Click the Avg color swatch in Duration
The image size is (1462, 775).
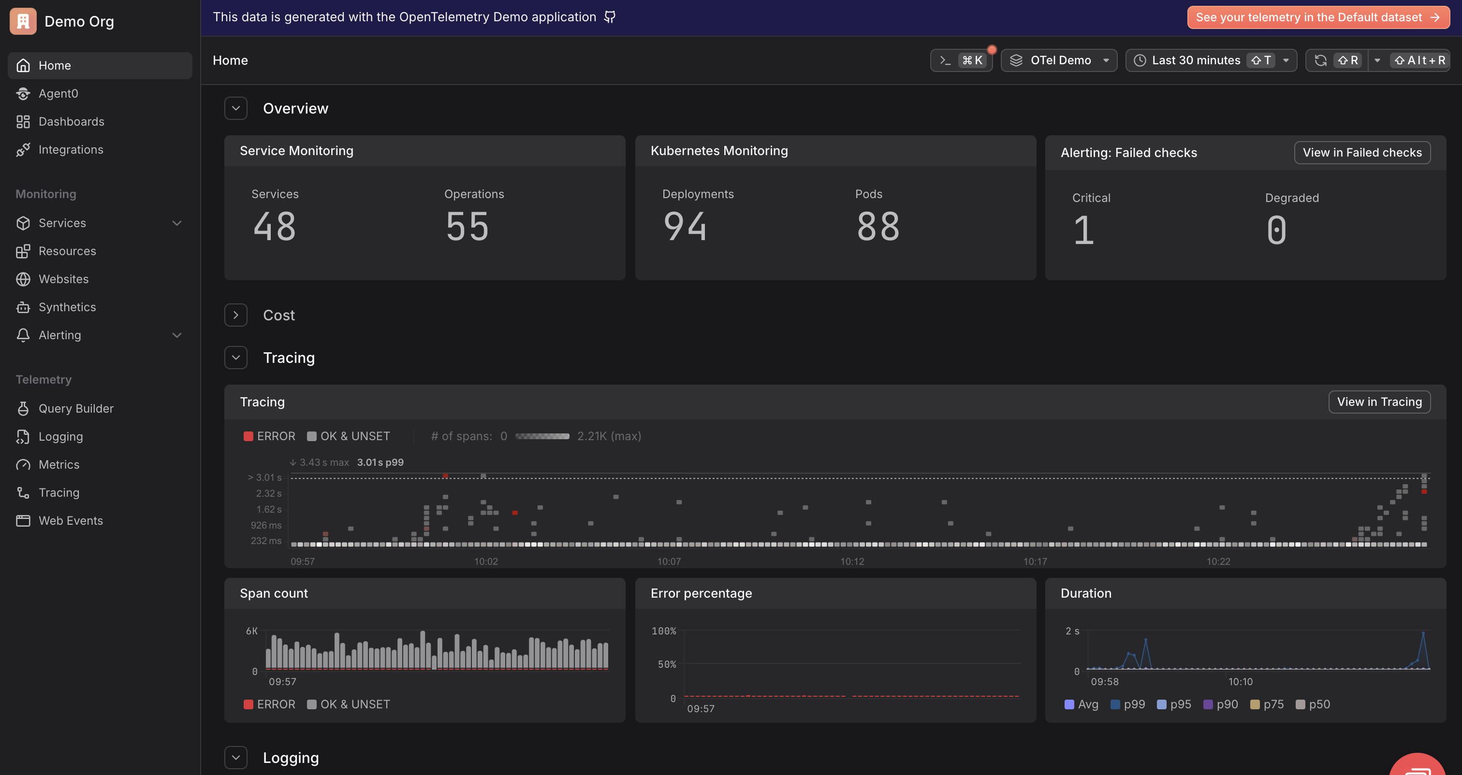1069,704
